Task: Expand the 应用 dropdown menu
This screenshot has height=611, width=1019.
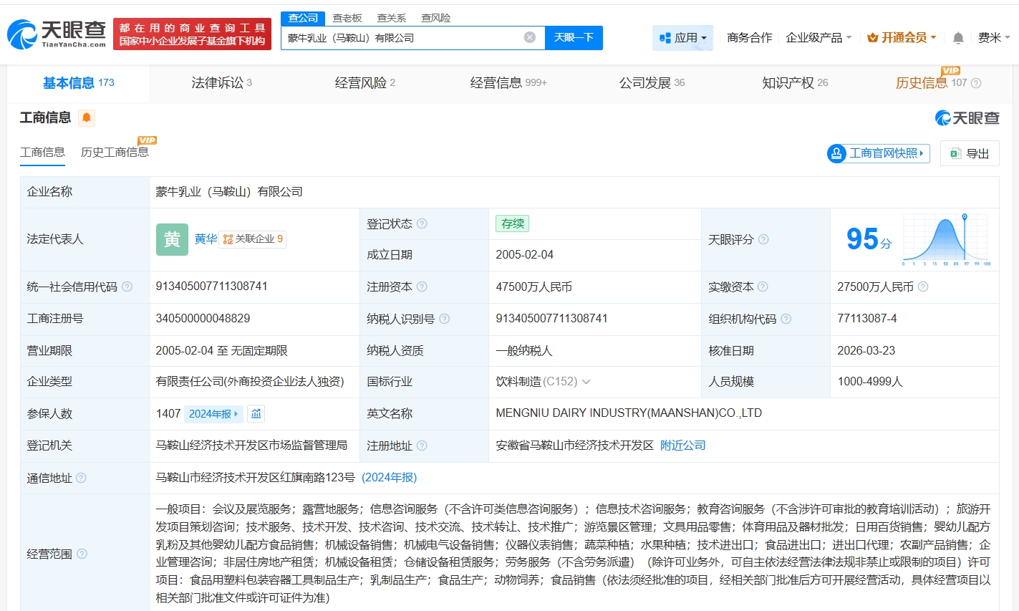Action: [682, 38]
